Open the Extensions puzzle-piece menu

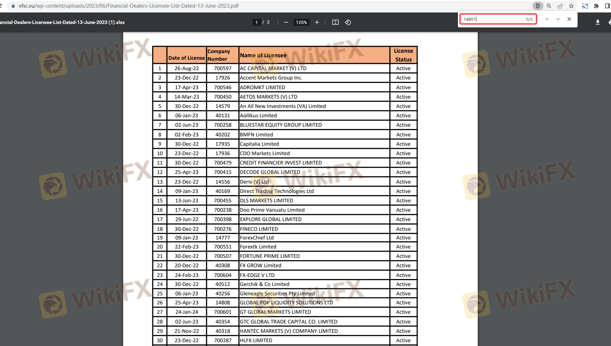pos(596,6)
